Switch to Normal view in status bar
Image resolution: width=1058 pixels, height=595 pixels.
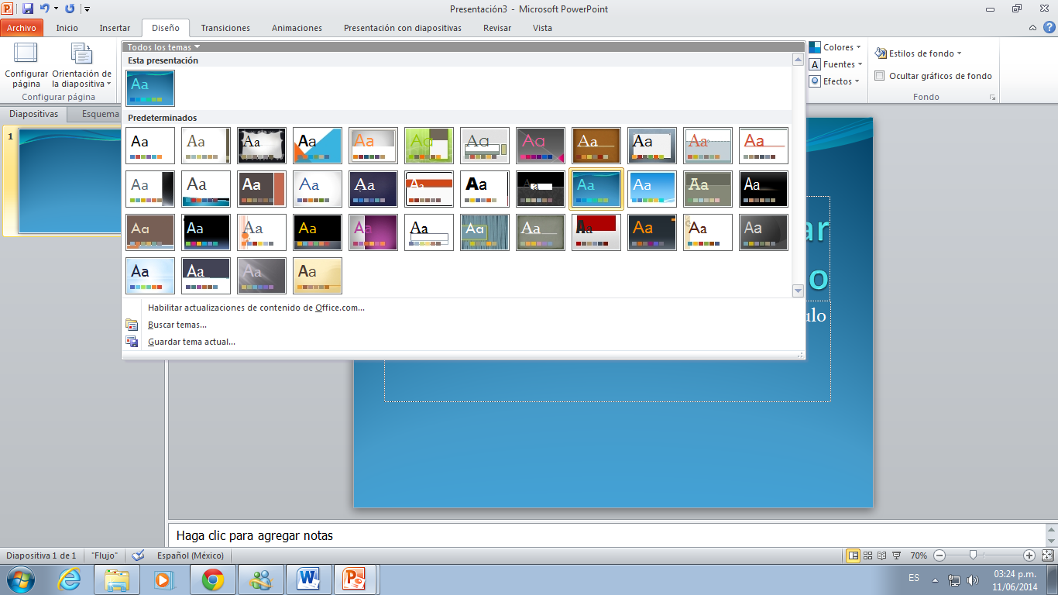tap(854, 555)
